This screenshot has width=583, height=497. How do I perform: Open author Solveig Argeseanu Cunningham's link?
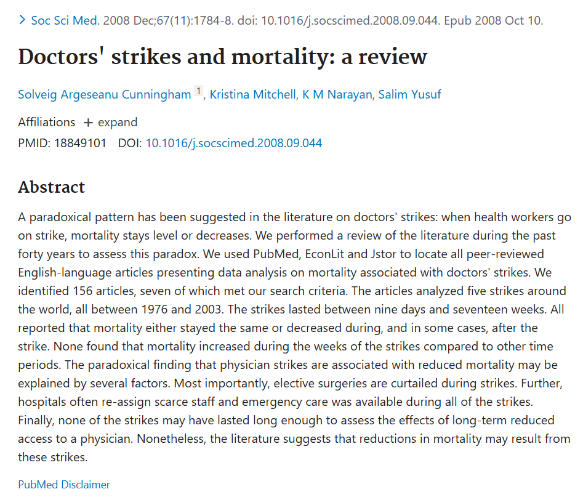[105, 94]
